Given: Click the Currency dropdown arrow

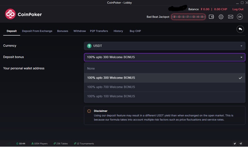Looking at the screenshot, I should coord(241,46).
